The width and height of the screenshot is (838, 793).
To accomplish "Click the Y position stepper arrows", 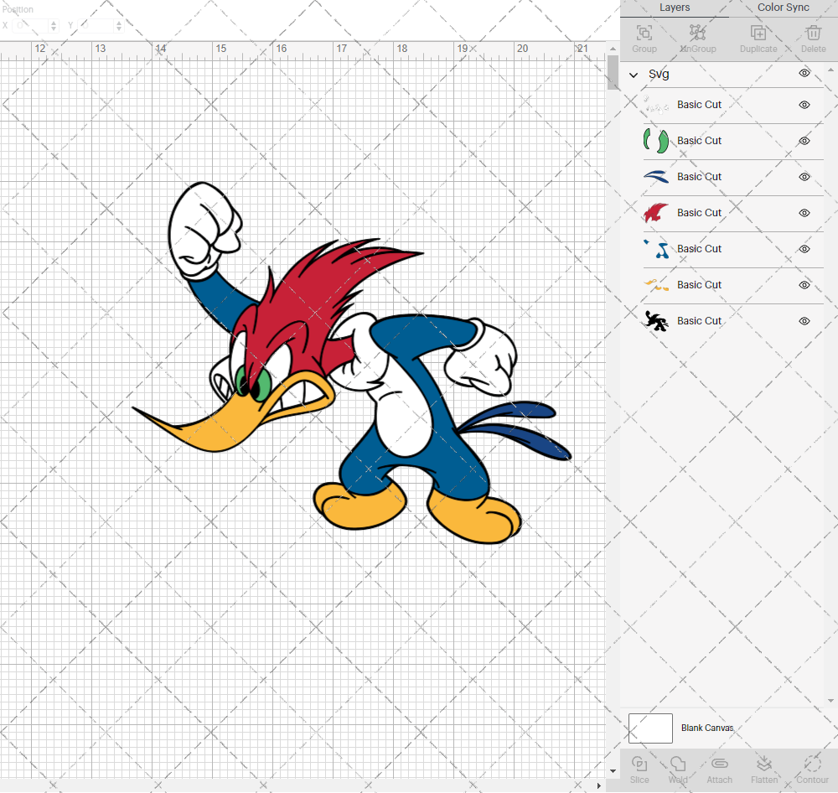I will pos(119,25).
